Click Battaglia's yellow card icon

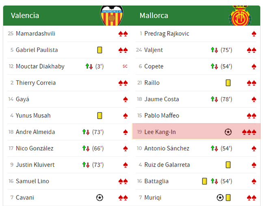[x=204, y=181]
